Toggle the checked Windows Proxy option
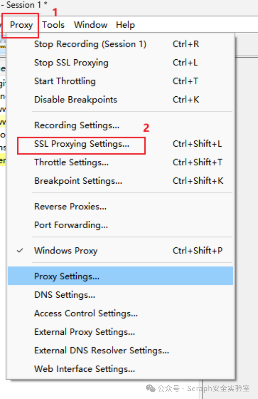Screen dimensions: 258x399 click(x=120, y=251)
